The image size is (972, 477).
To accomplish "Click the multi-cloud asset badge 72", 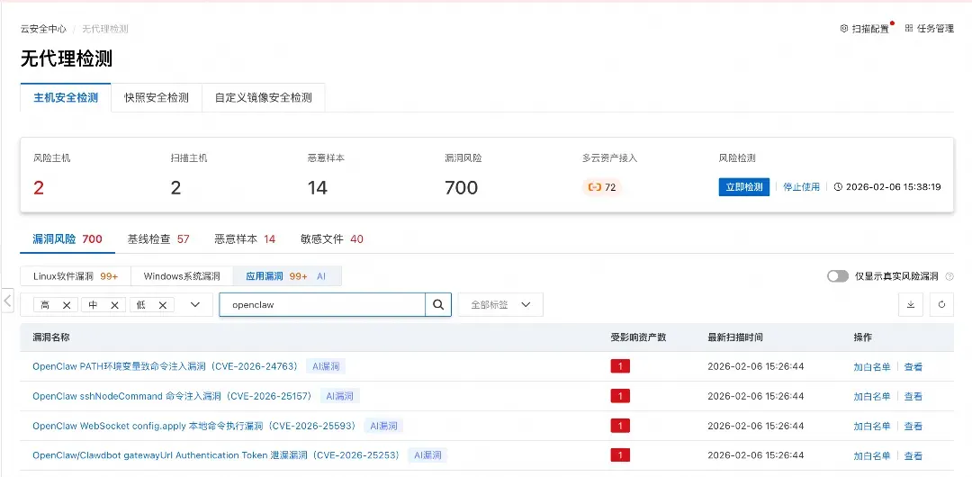I will [x=602, y=186].
